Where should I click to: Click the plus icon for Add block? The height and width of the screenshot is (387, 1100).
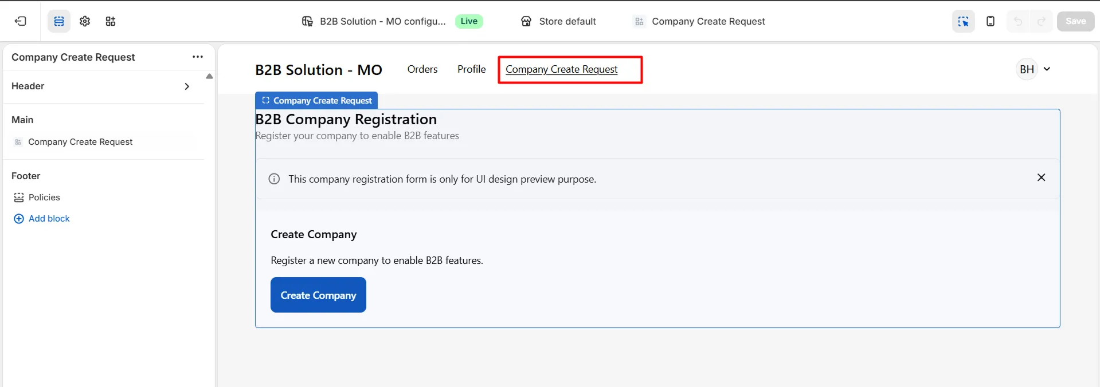click(x=19, y=219)
